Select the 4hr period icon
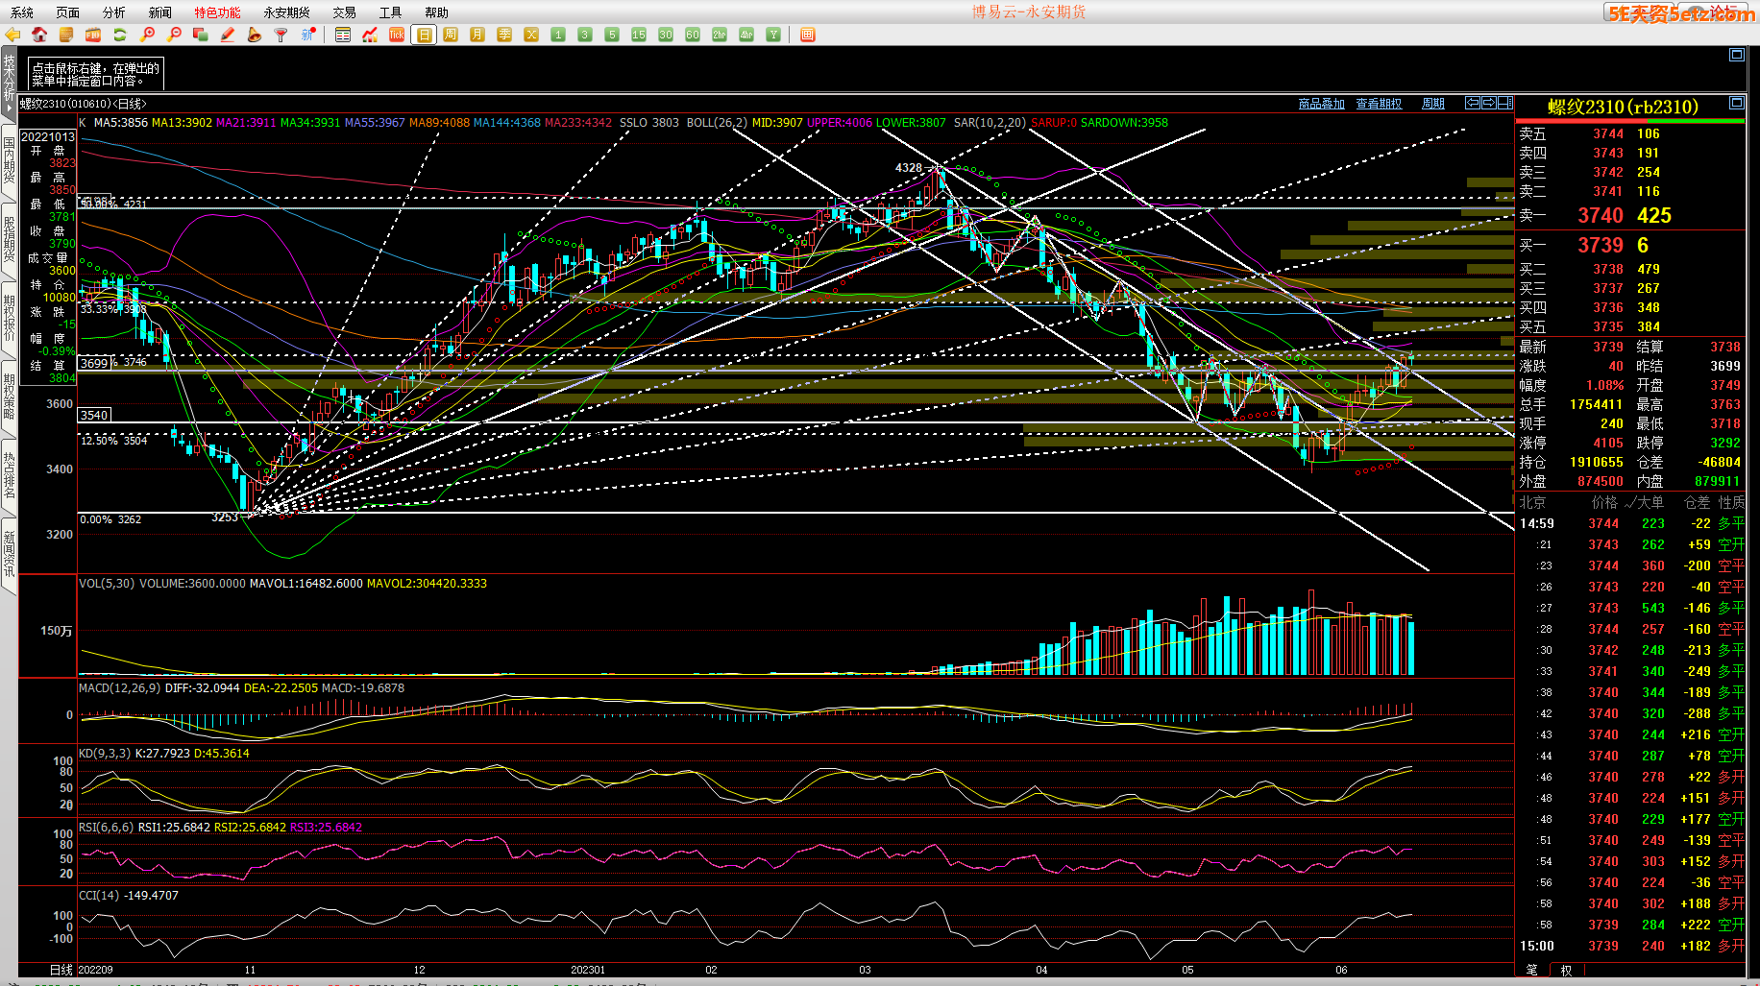This screenshot has height=986, width=1760. (x=746, y=35)
